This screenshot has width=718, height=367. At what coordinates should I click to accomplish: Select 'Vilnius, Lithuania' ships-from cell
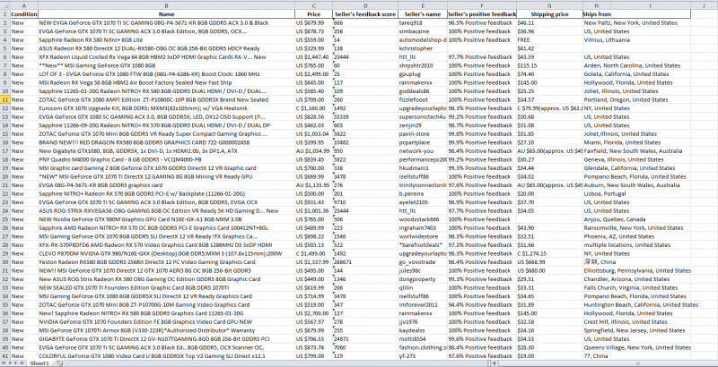click(596, 39)
